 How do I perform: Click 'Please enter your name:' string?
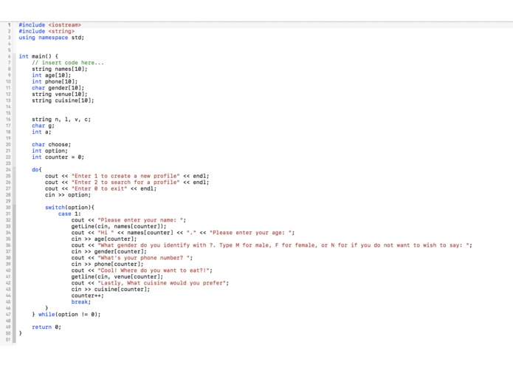point(140,220)
